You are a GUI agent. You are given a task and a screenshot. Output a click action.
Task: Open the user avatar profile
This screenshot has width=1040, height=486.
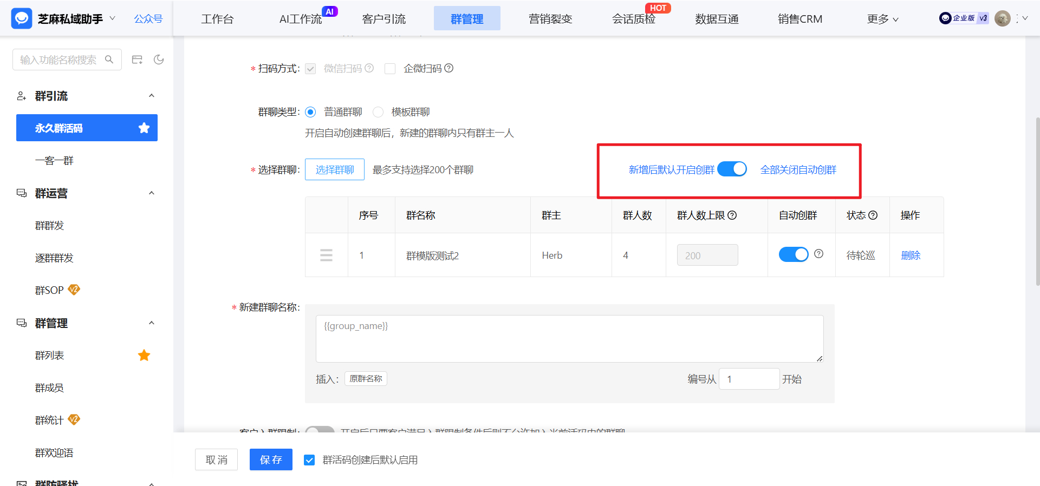coord(1003,18)
